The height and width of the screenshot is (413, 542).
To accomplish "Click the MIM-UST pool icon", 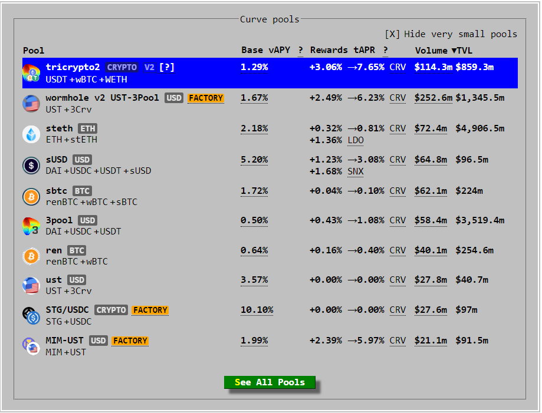I will click(31, 346).
